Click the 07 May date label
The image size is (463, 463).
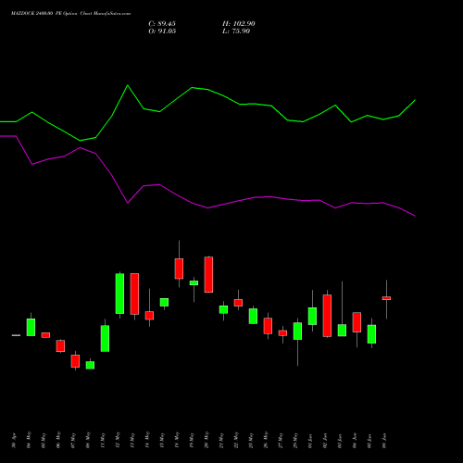click(x=73, y=441)
